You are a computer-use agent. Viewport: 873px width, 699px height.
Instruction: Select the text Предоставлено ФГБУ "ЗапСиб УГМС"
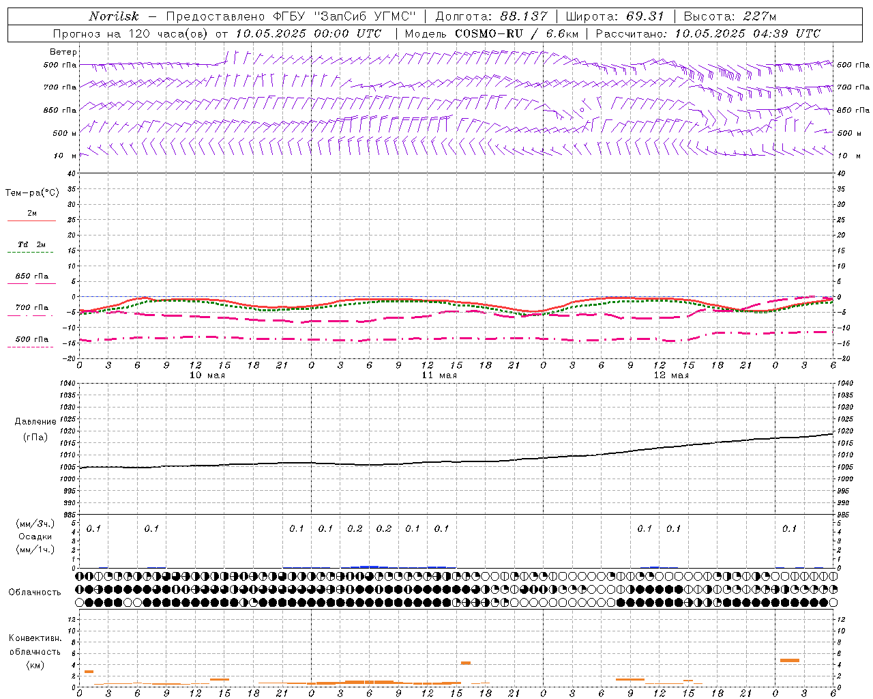[291, 16]
